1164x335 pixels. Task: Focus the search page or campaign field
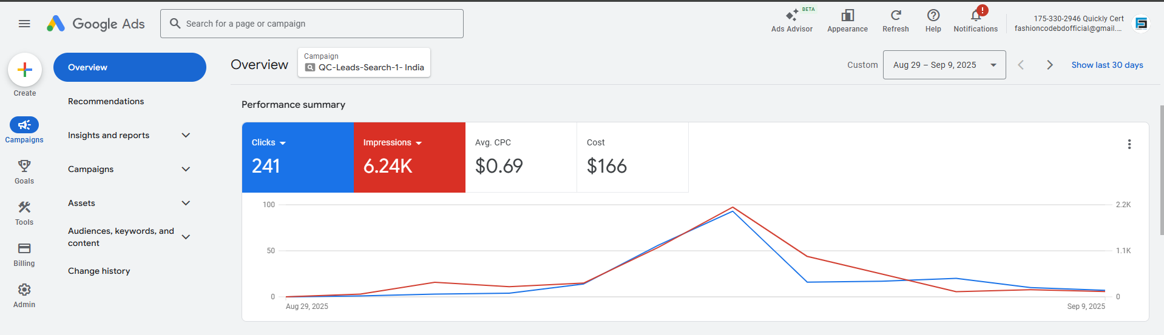click(x=312, y=24)
